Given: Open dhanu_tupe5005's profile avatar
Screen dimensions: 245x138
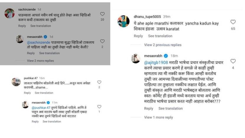Looking at the screenshot, I should point(123,21).
